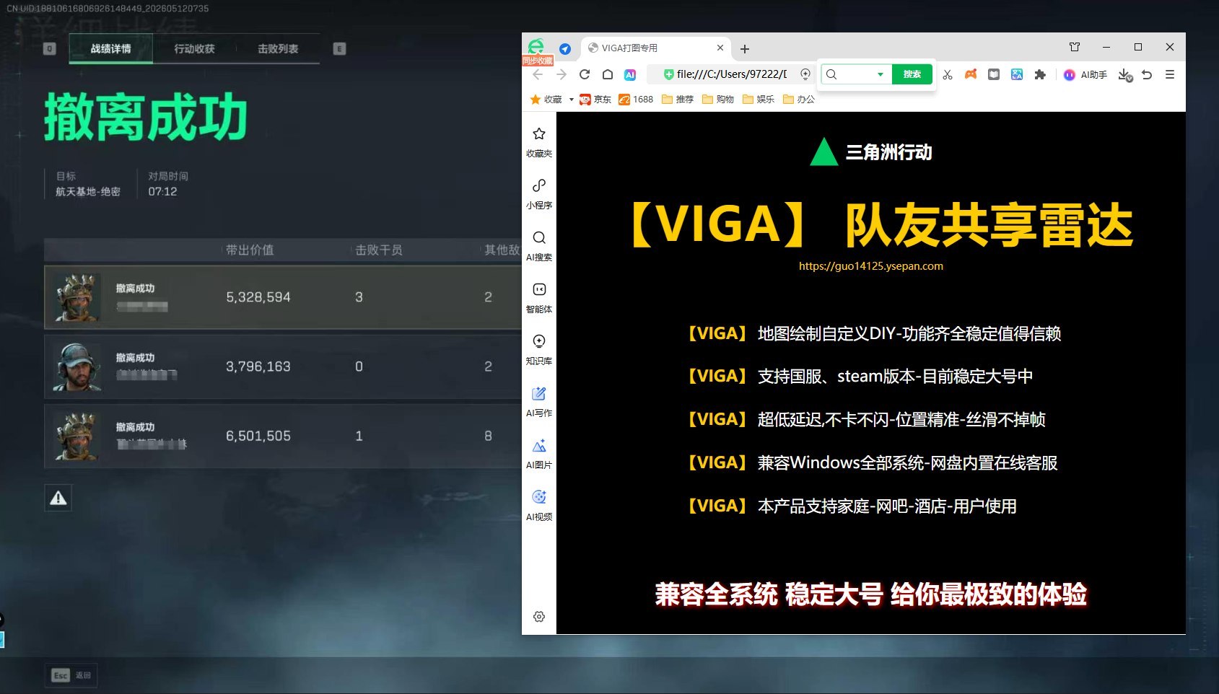The height and width of the screenshot is (694, 1219).
Task: Click the address bar quick-action icon
Action: 805,74
